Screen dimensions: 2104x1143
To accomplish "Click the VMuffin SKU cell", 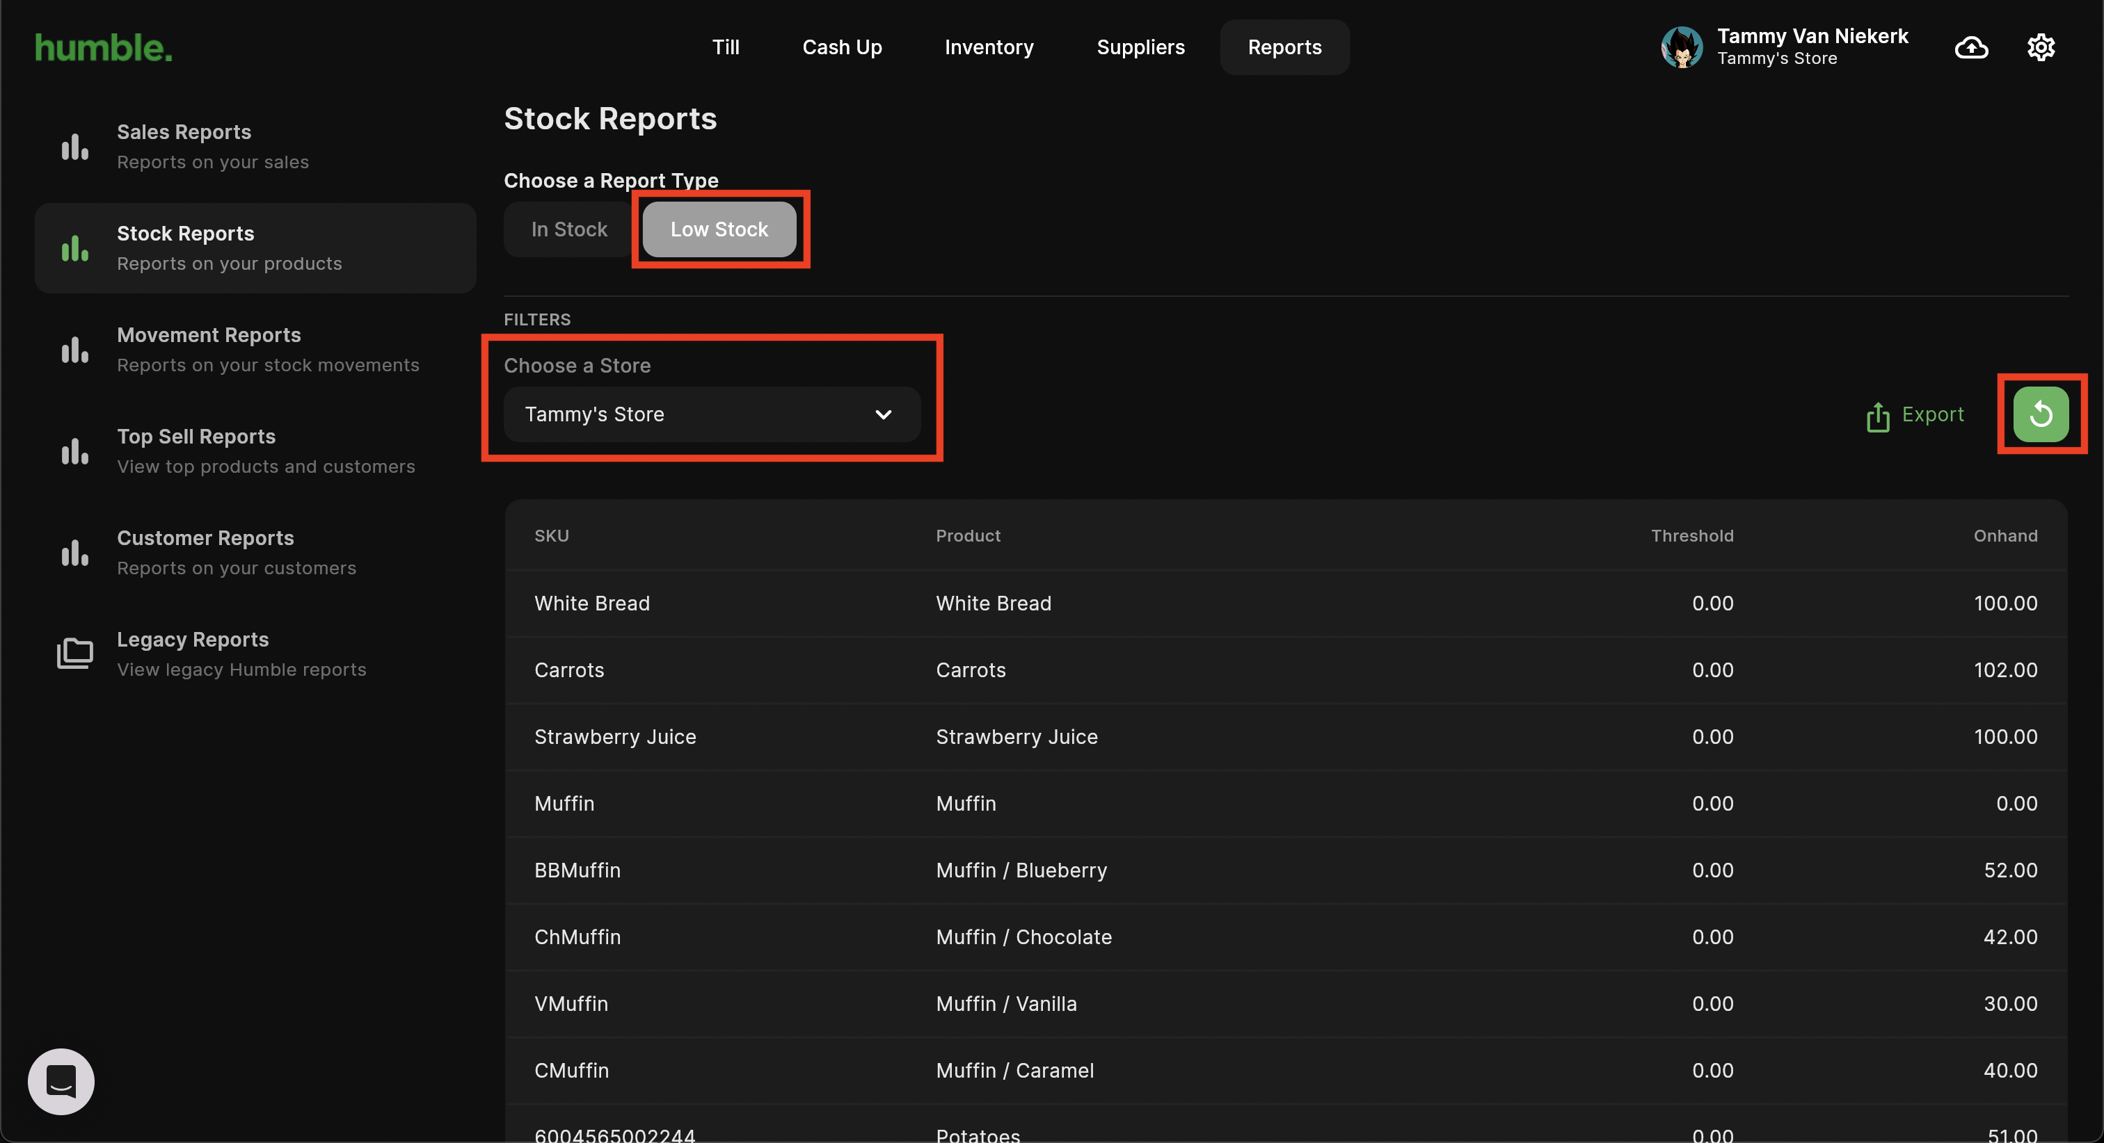I will (x=571, y=1004).
